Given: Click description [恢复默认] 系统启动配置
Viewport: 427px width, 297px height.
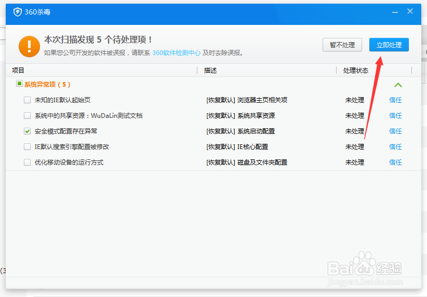Looking at the screenshot, I should point(241,131).
